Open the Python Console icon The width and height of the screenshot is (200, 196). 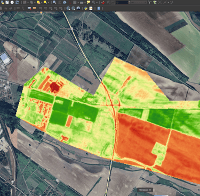coord(86,8)
